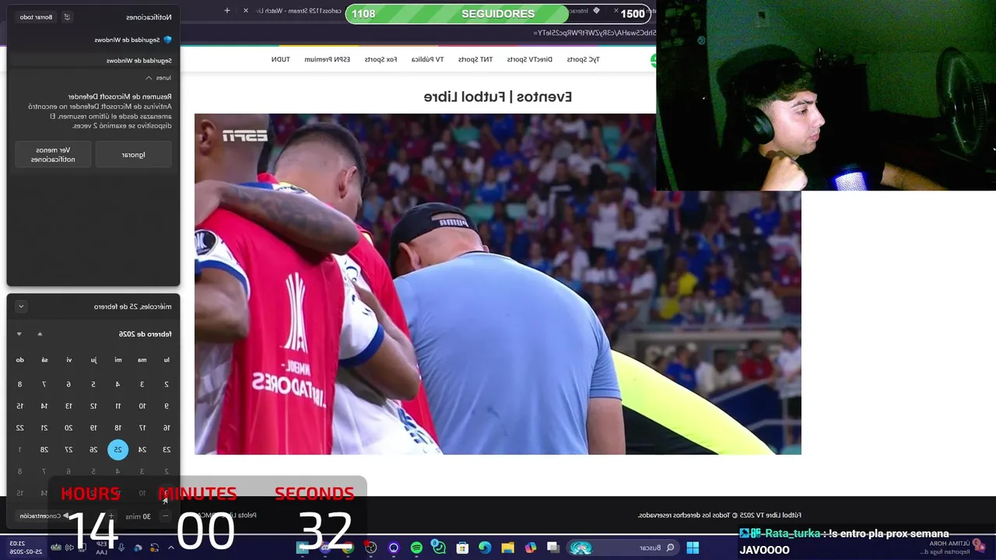Click Ignorar on Defender notification
Screen dimensions: 996x560
[133, 155]
